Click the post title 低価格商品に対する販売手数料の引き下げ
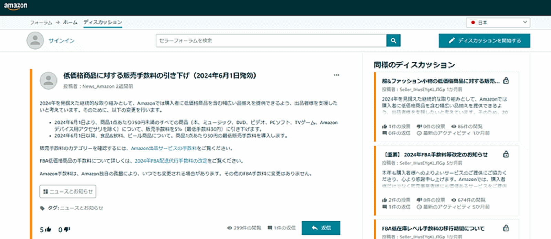Viewport: 551px width, 239px height. tap(160, 75)
